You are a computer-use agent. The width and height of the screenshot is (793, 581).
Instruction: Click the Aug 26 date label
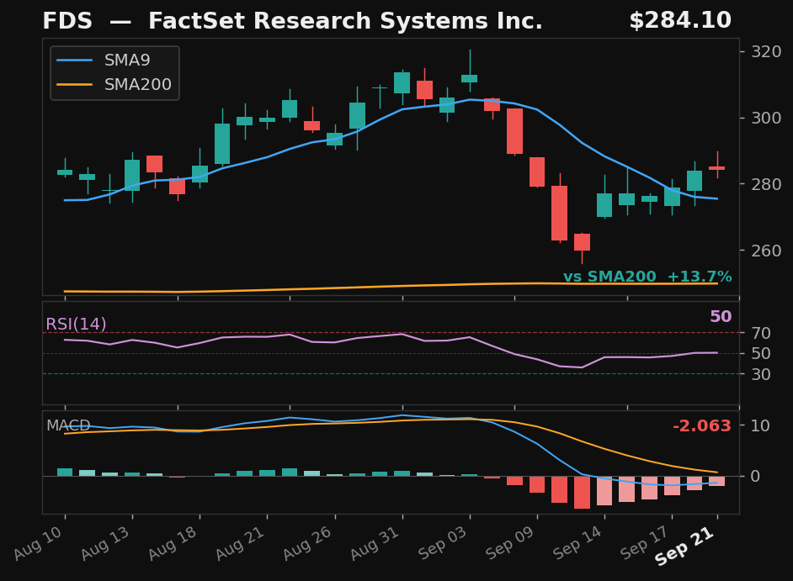coord(308,543)
